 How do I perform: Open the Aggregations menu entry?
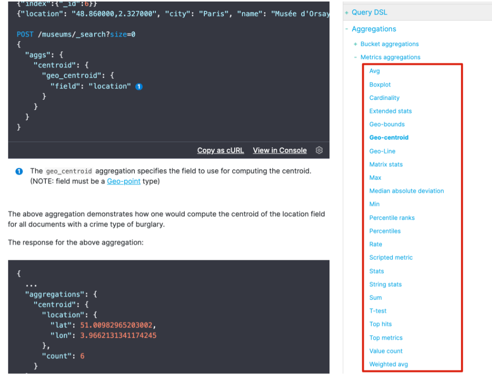pos(375,29)
